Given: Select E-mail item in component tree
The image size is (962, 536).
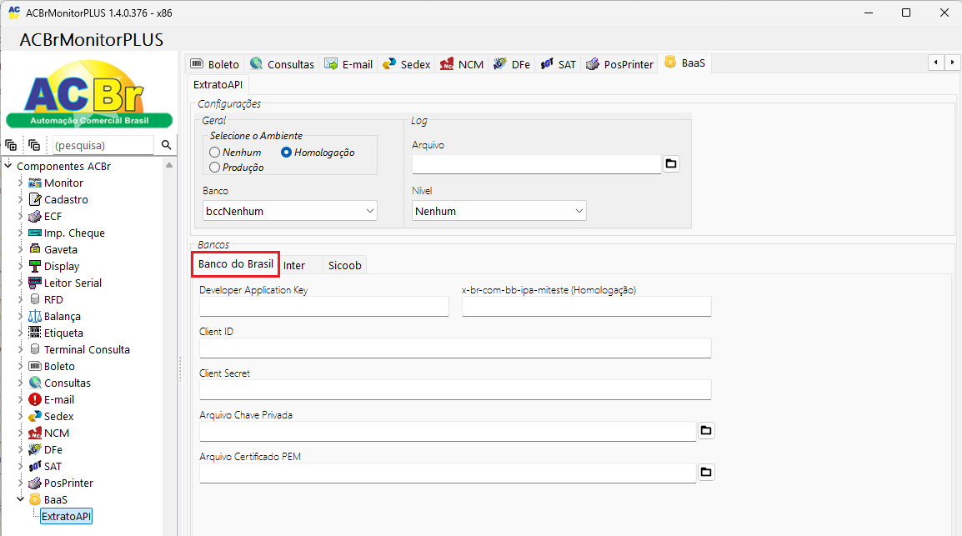Looking at the screenshot, I should pos(58,399).
